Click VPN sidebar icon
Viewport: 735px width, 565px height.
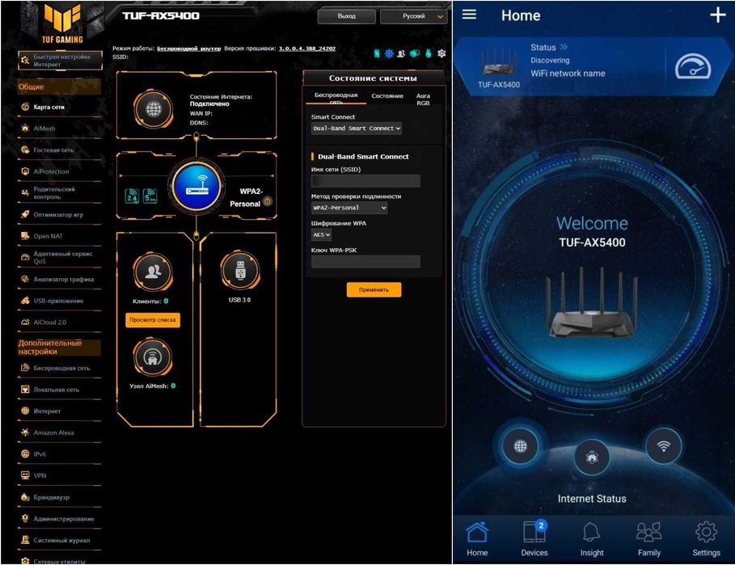(25, 475)
